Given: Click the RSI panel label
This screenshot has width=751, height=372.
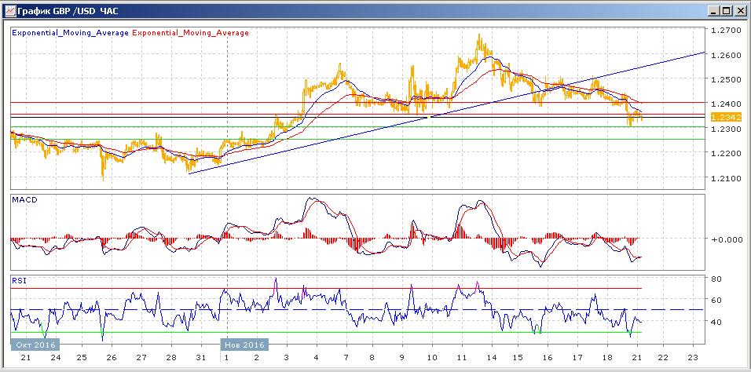Looking at the screenshot, I should 19,279.
